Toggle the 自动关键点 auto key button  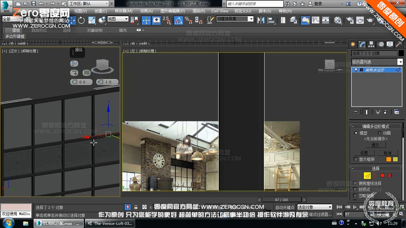(285, 207)
